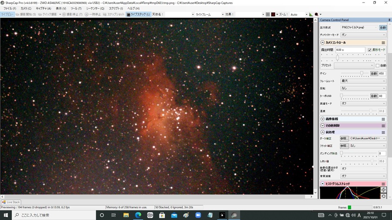This screenshot has width=392, height=220.
Task: Open the dark correction file dropdown
Action: pyautogui.click(x=368, y=138)
